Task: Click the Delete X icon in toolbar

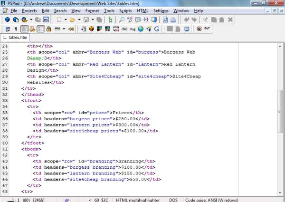Action: point(230,19)
